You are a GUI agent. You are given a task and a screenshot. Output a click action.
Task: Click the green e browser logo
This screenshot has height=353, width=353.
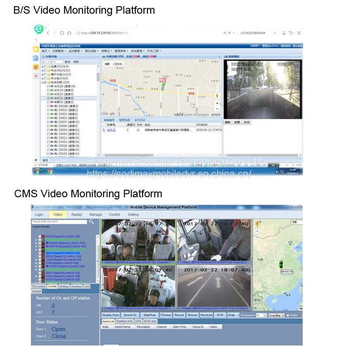pyautogui.click(x=39, y=29)
